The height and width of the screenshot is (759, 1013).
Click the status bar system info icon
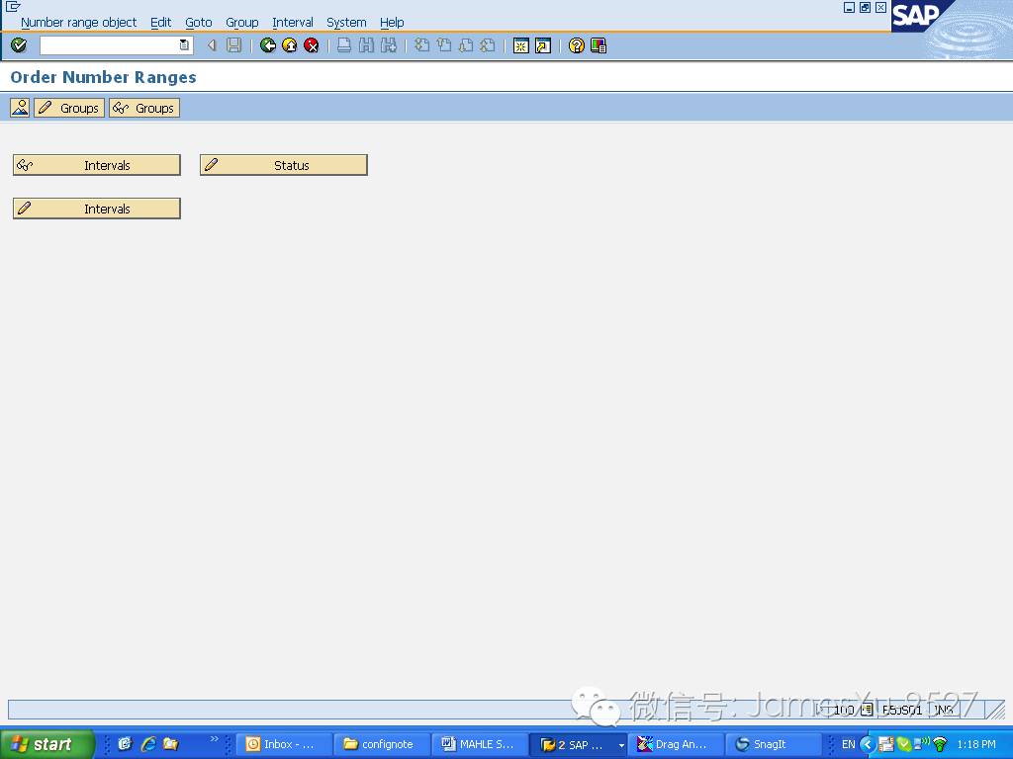point(867,710)
